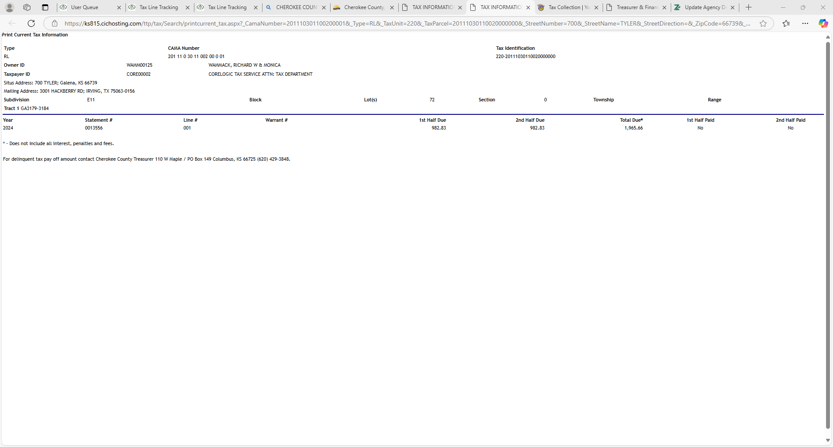
Task: Open the Workspaces icon
Action: click(27, 7)
